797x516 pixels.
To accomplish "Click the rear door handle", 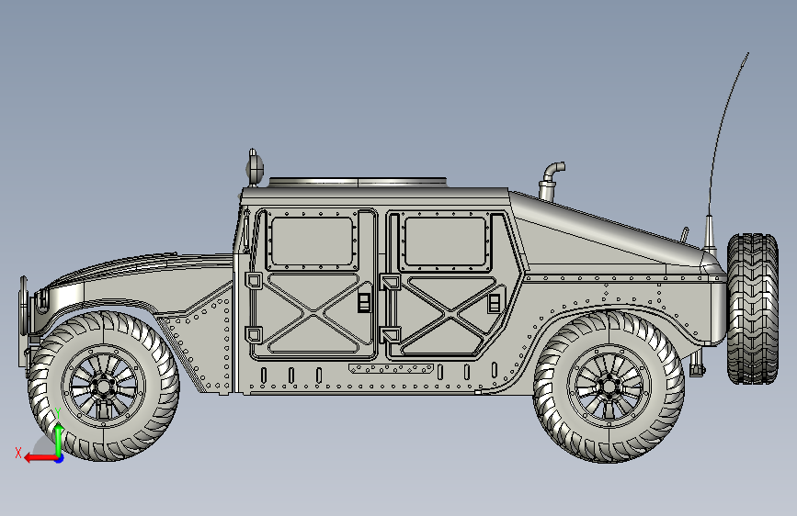I will 494,303.
